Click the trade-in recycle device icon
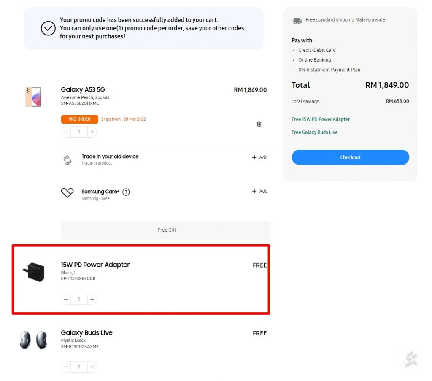The width and height of the screenshot is (432, 381). [x=67, y=160]
